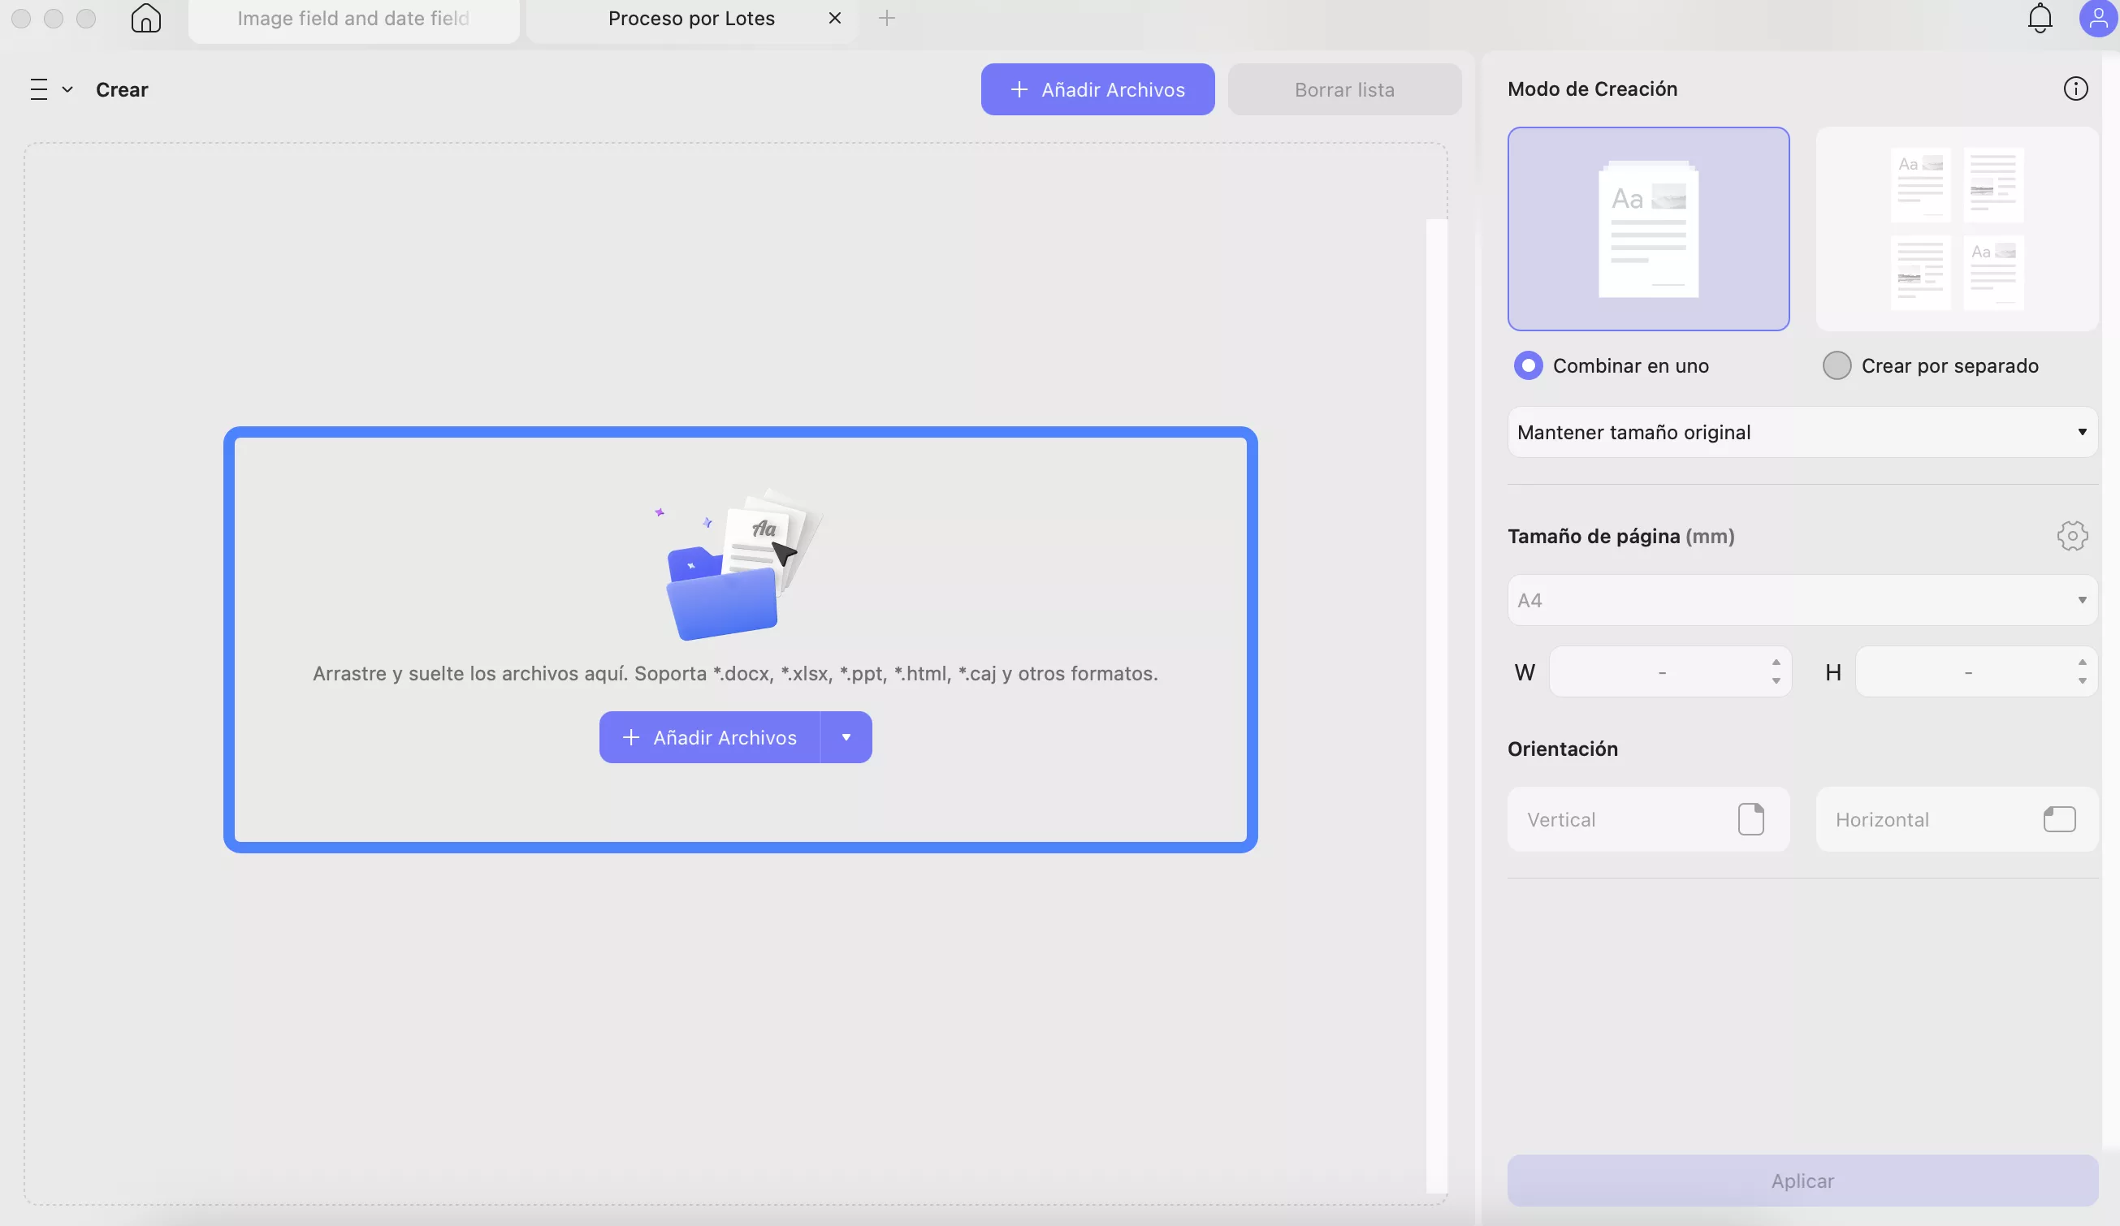
Task: Select the Combinar en uno radio button
Action: click(1528, 366)
